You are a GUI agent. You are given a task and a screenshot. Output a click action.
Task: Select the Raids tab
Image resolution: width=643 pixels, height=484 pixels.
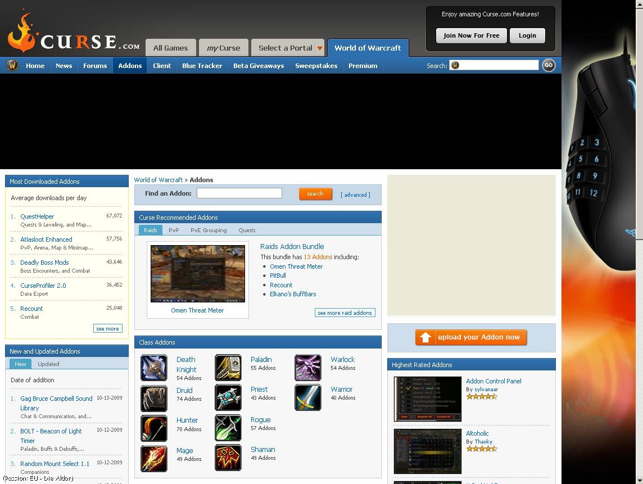point(151,230)
